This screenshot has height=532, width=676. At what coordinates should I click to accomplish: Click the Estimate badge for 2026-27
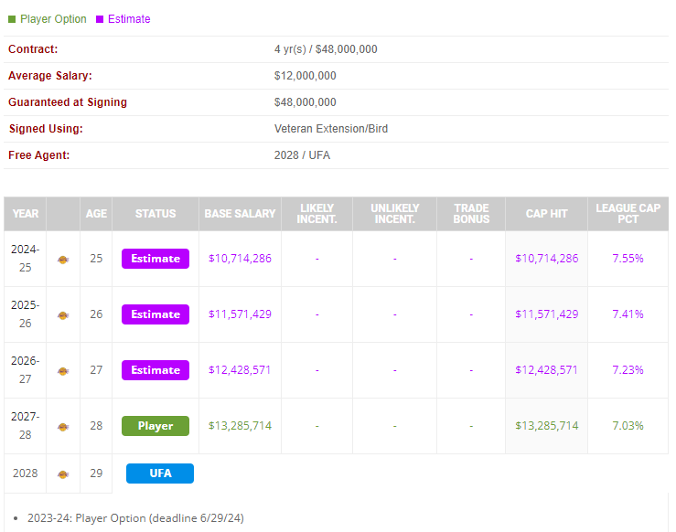[x=156, y=370]
